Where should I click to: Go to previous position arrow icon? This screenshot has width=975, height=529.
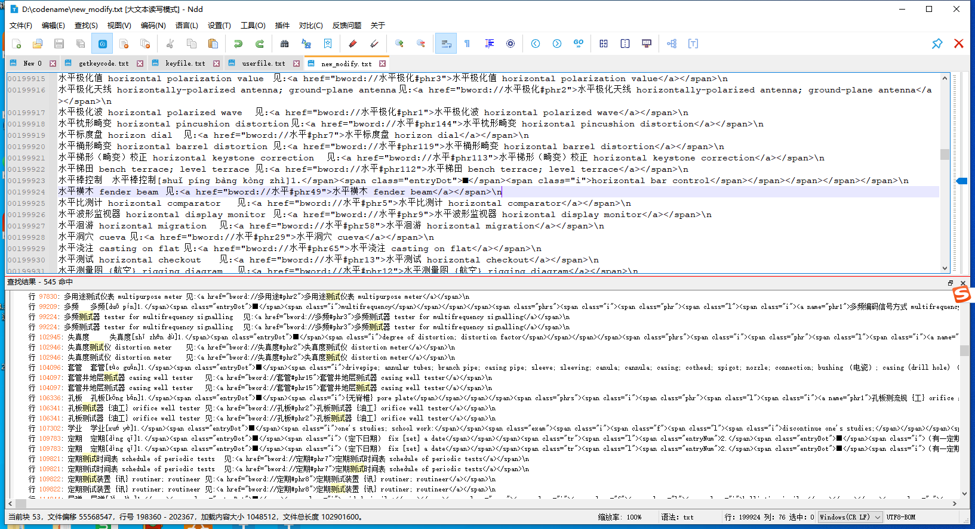click(x=536, y=44)
